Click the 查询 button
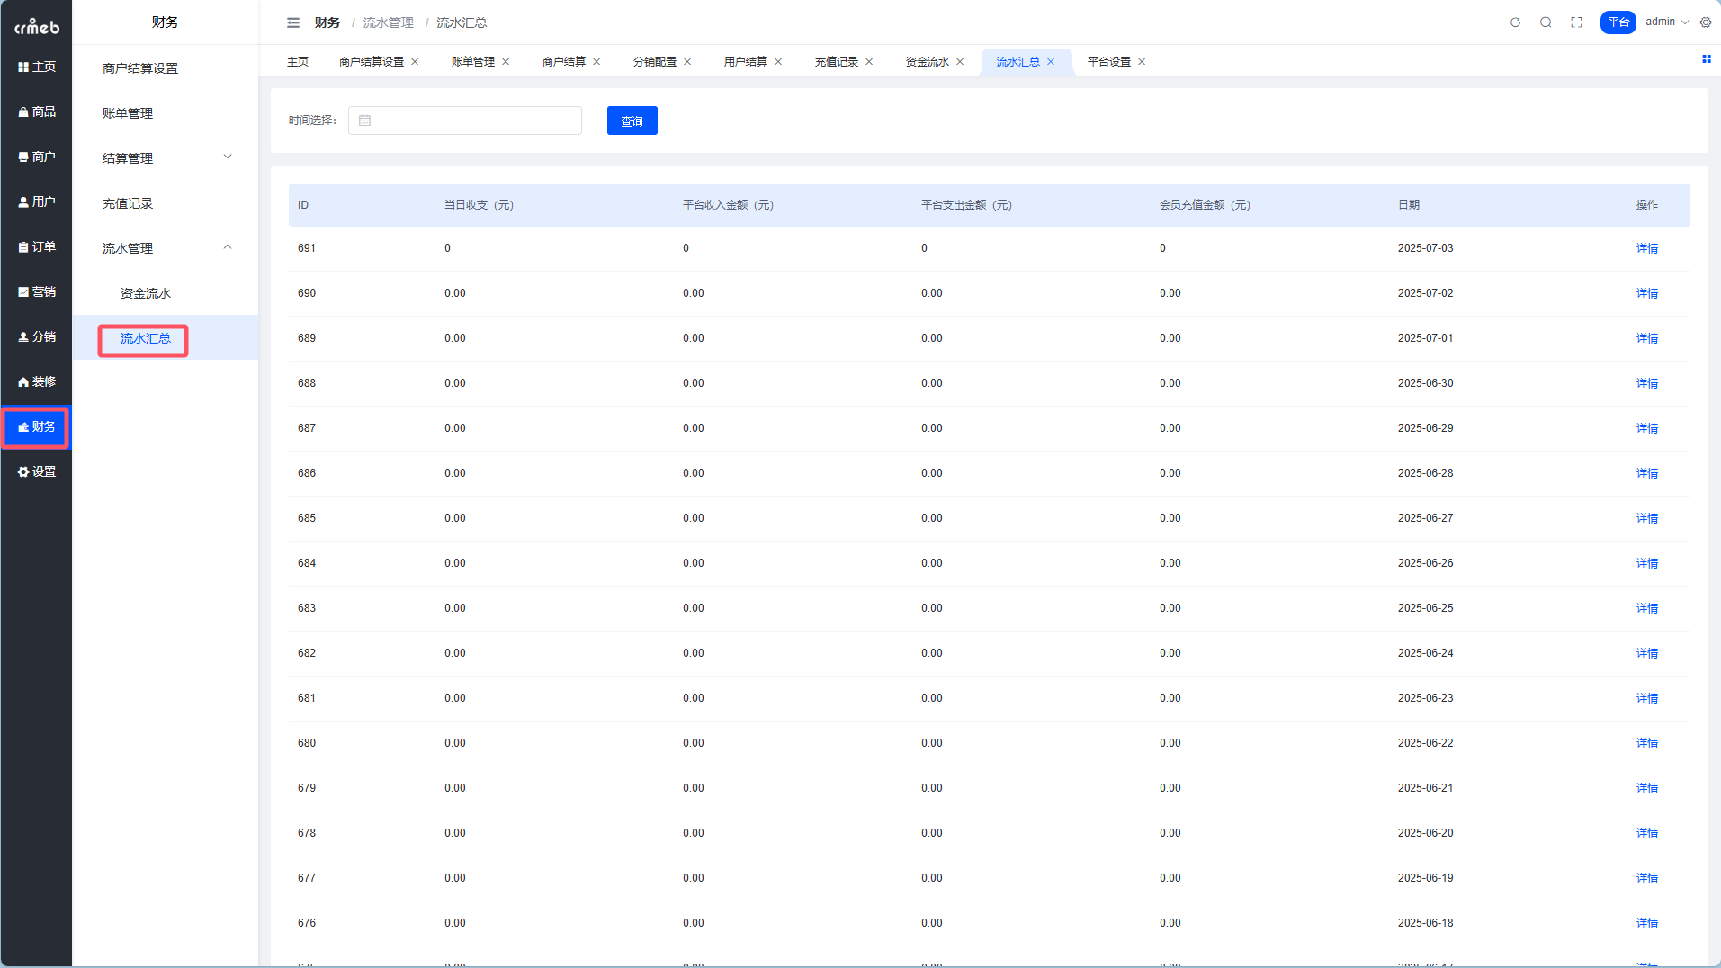Image resolution: width=1721 pixels, height=968 pixels. coord(632,121)
